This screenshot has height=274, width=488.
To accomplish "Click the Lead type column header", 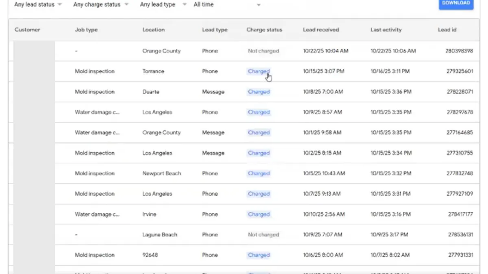I will coord(215,30).
